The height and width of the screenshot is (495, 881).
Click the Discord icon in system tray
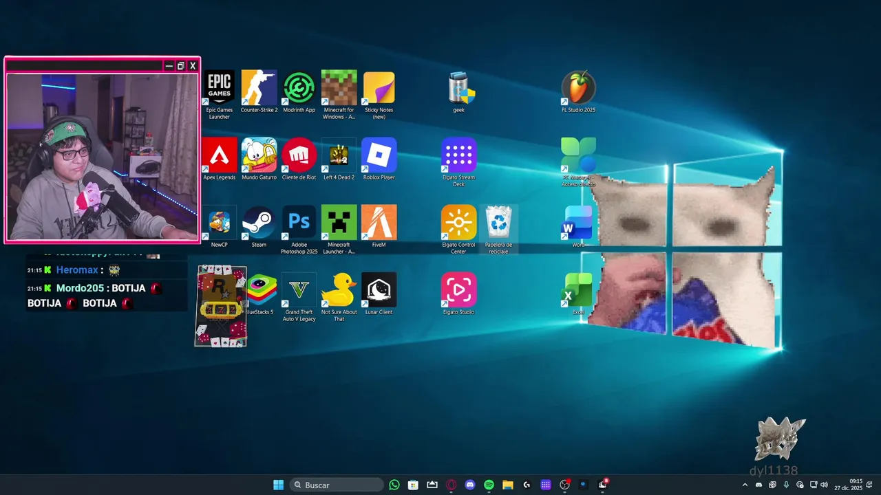(x=759, y=485)
